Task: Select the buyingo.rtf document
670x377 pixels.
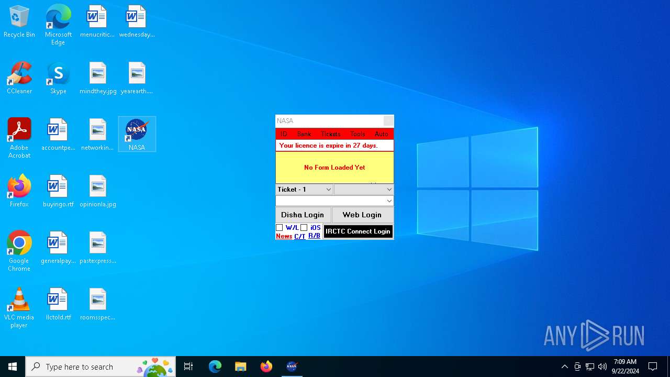Action: coord(58,191)
